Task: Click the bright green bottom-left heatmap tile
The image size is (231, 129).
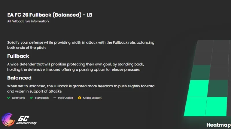Action: (195, 106)
